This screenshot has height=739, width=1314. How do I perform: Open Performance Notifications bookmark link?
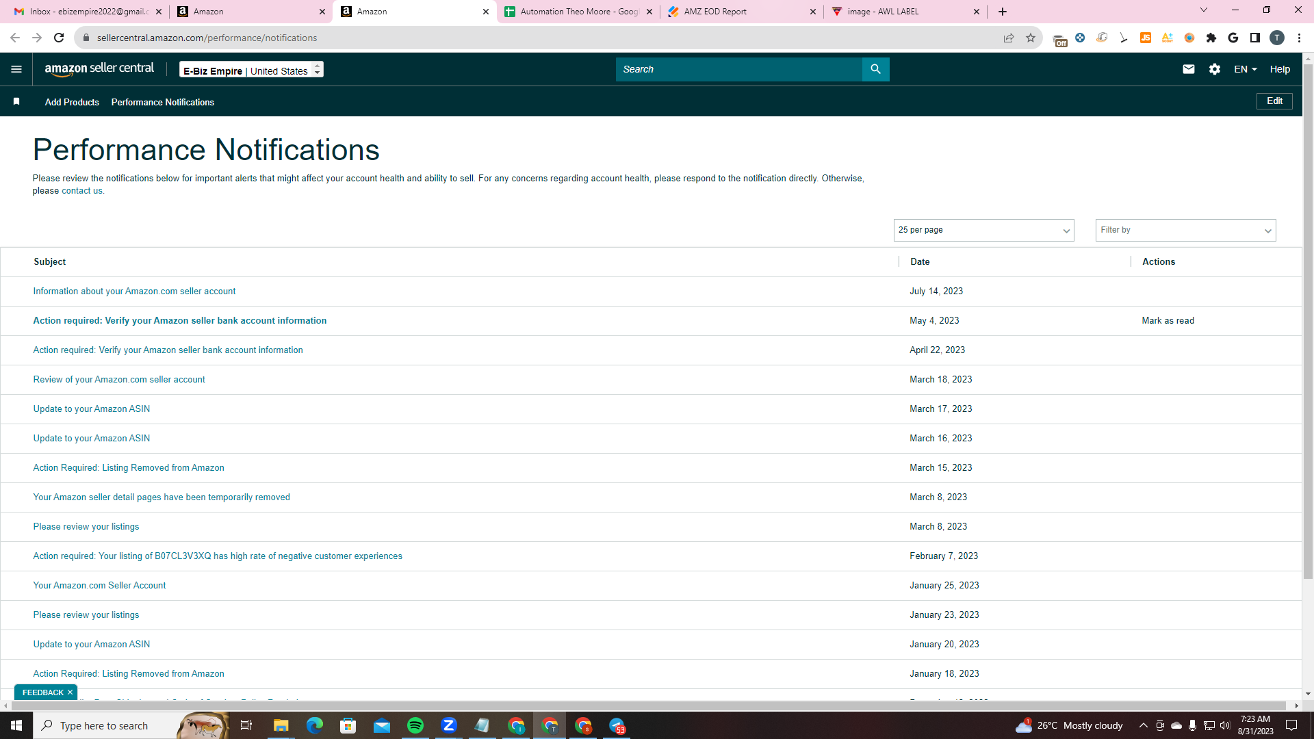pyautogui.click(x=163, y=102)
